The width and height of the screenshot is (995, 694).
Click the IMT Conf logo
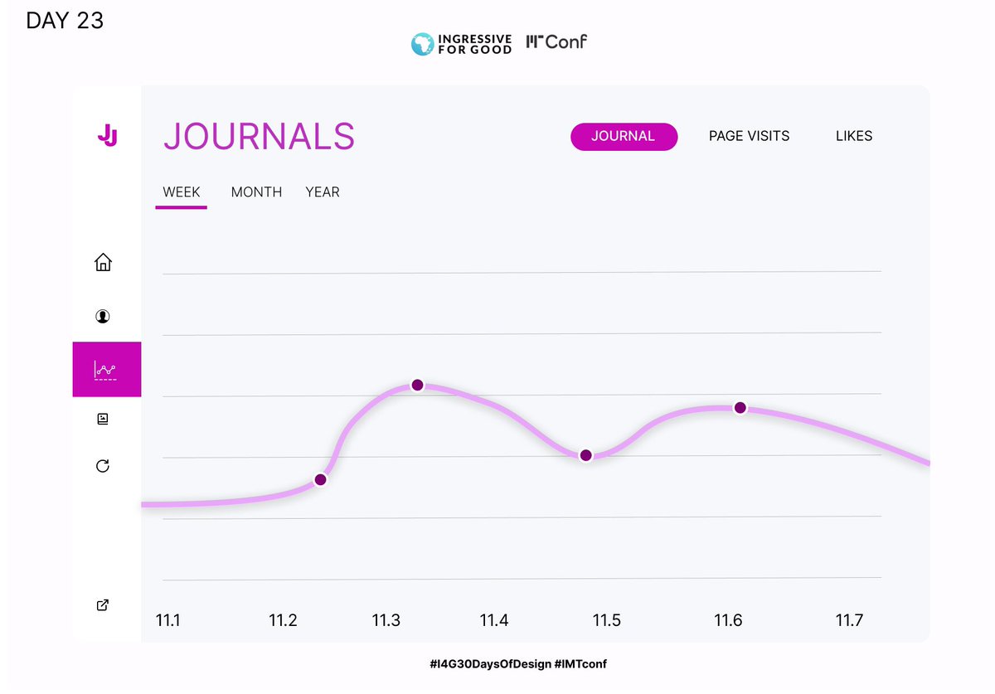(x=556, y=41)
